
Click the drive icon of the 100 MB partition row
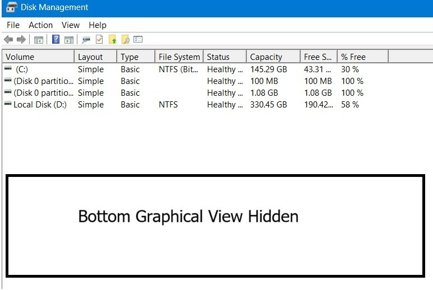[8, 80]
